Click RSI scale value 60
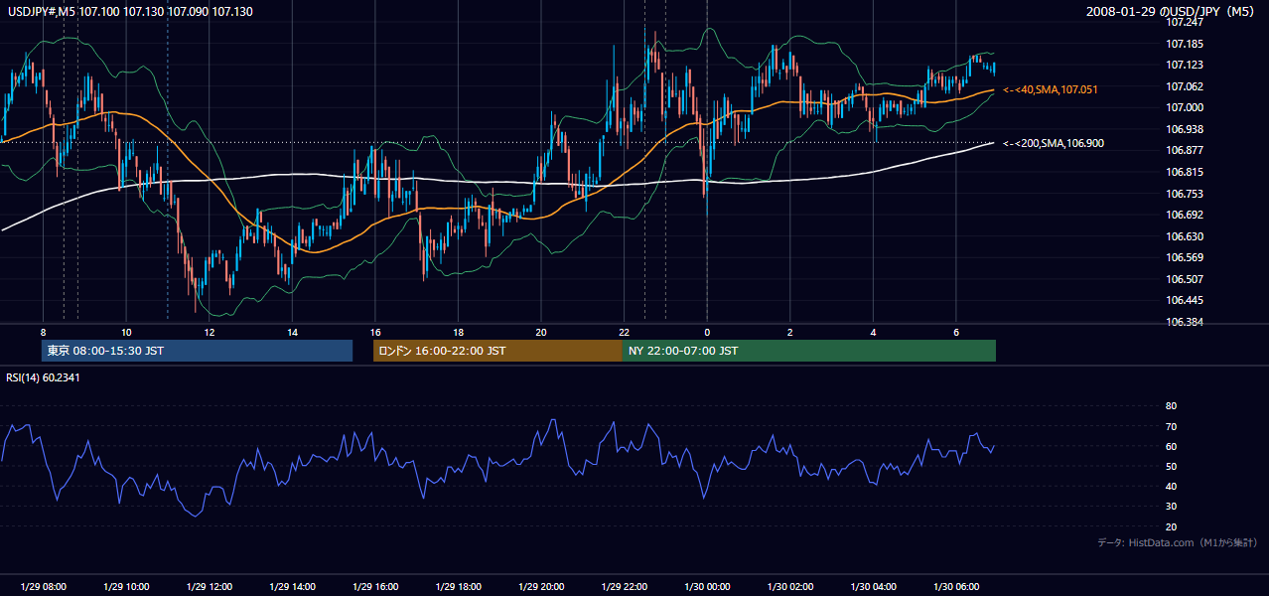 [x=1171, y=446]
